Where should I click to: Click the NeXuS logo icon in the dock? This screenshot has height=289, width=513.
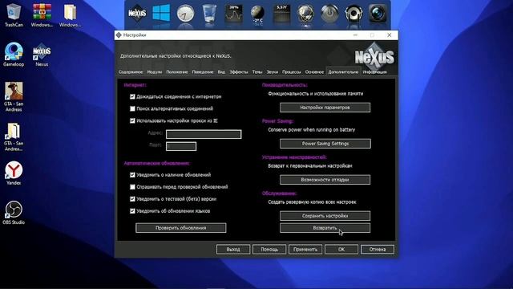click(x=137, y=14)
